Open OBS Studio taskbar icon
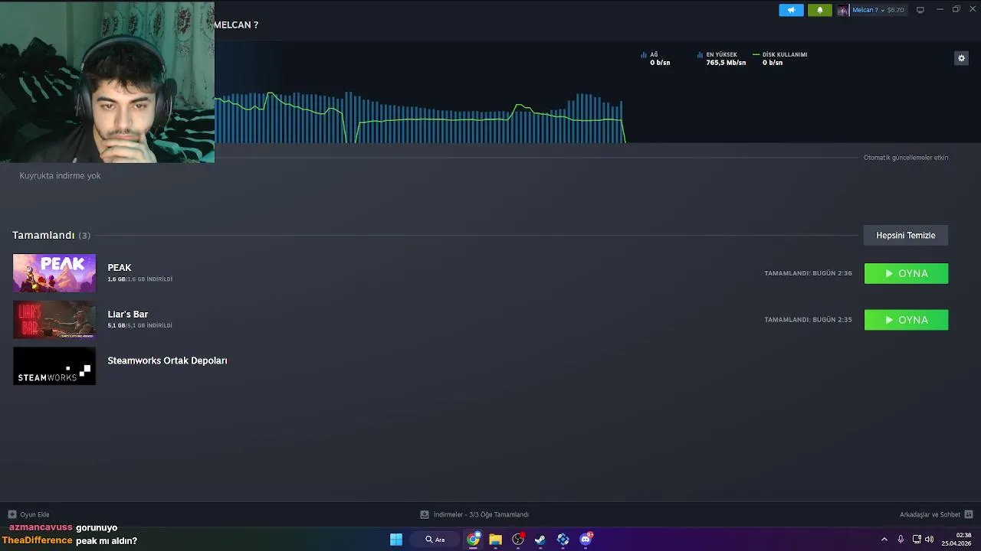Viewport: 981px width, 551px height. coord(518,540)
